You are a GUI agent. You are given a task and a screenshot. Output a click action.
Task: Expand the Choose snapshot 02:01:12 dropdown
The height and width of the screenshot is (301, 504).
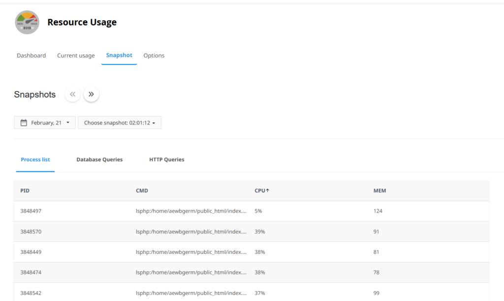120,123
